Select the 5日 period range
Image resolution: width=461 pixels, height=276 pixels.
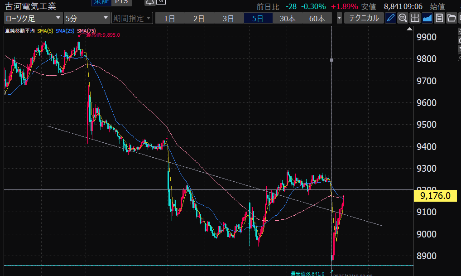pyautogui.click(x=258, y=19)
